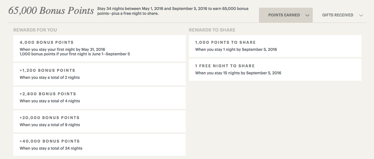Select the Rewards For You heading
Viewport: 374px width, 159px height.
pos(35,30)
